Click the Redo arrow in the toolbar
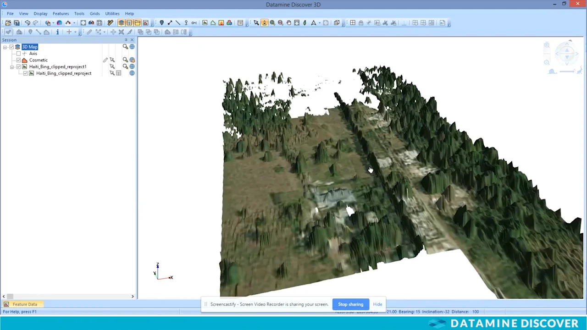Image resolution: width=587 pixels, height=330 pixels. click(x=35, y=23)
